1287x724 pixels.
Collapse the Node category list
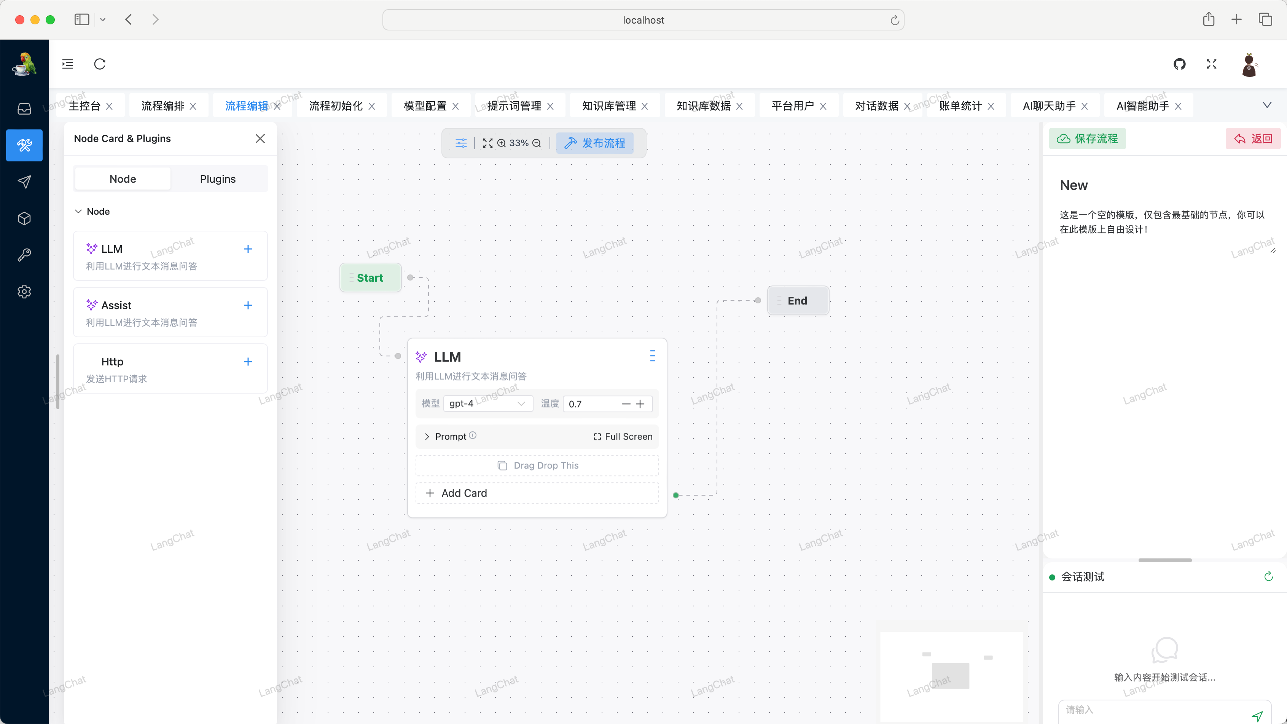click(x=78, y=211)
